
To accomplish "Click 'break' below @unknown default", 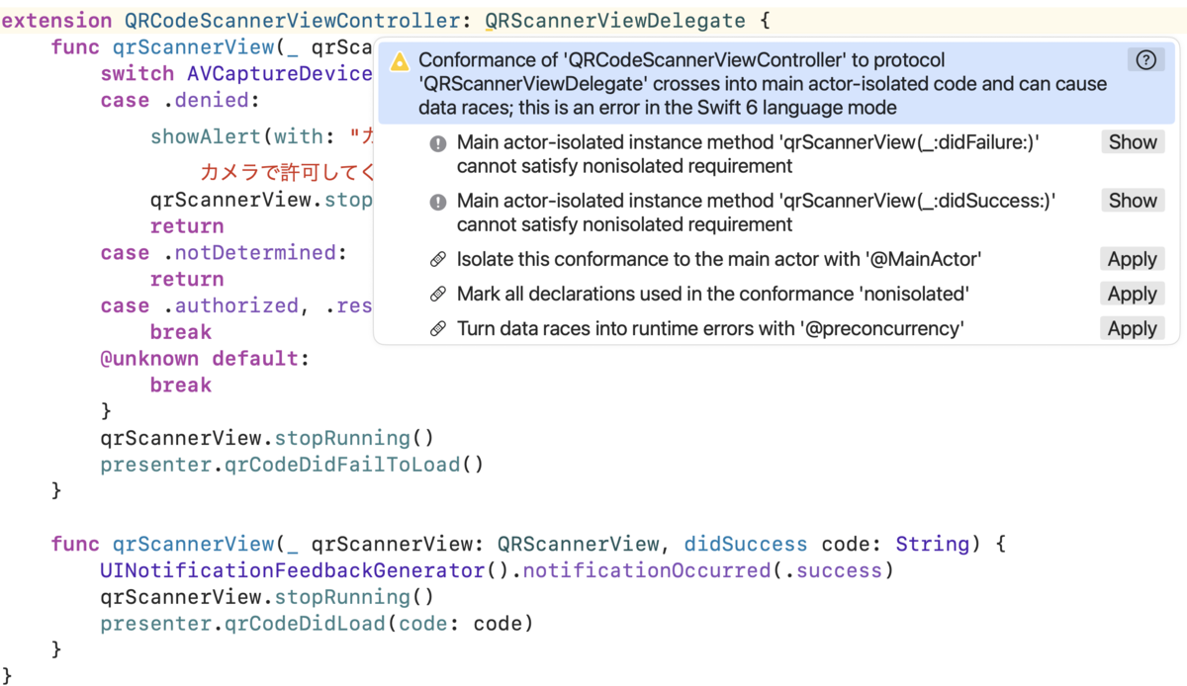I will pyautogui.click(x=181, y=386).
